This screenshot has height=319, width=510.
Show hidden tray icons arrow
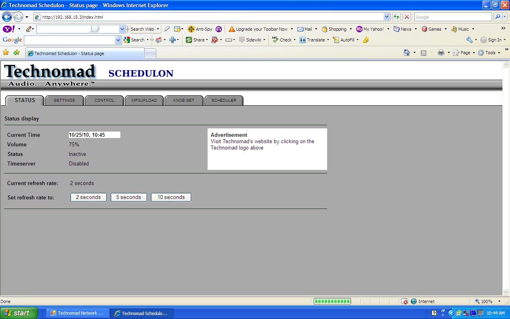coord(451,313)
